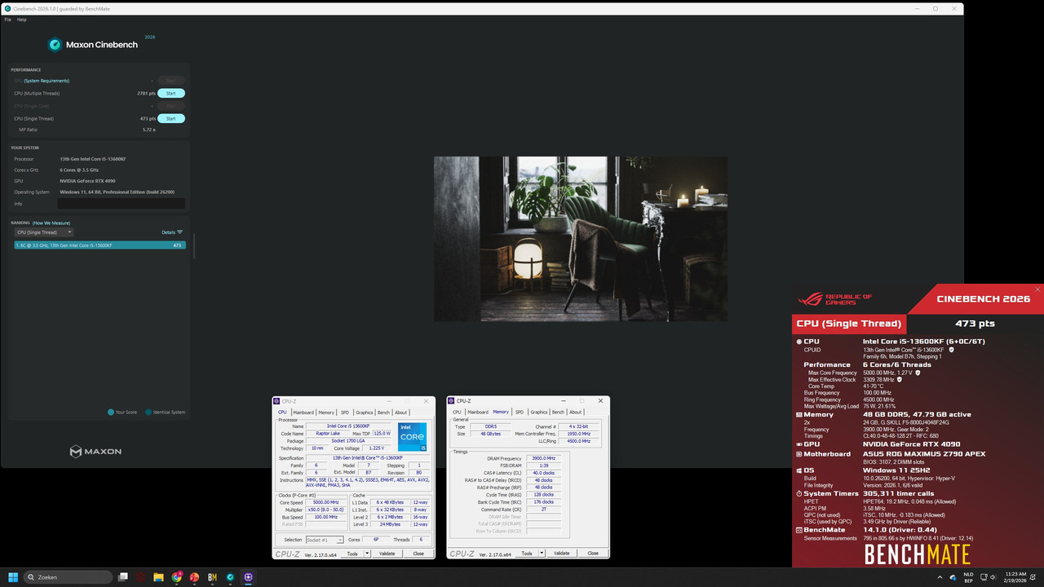
Task: Expand the hidden tray icons chevron
Action: click(940, 577)
